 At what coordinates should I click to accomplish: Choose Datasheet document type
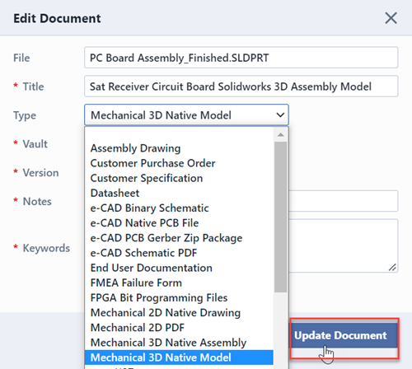coord(179,193)
